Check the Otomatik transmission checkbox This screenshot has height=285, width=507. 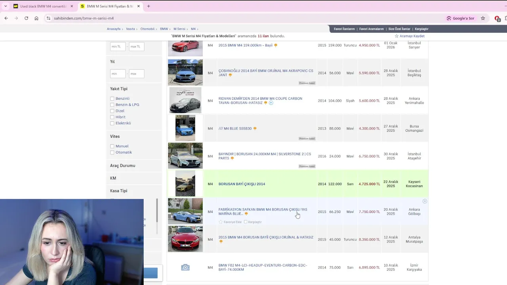(x=112, y=152)
